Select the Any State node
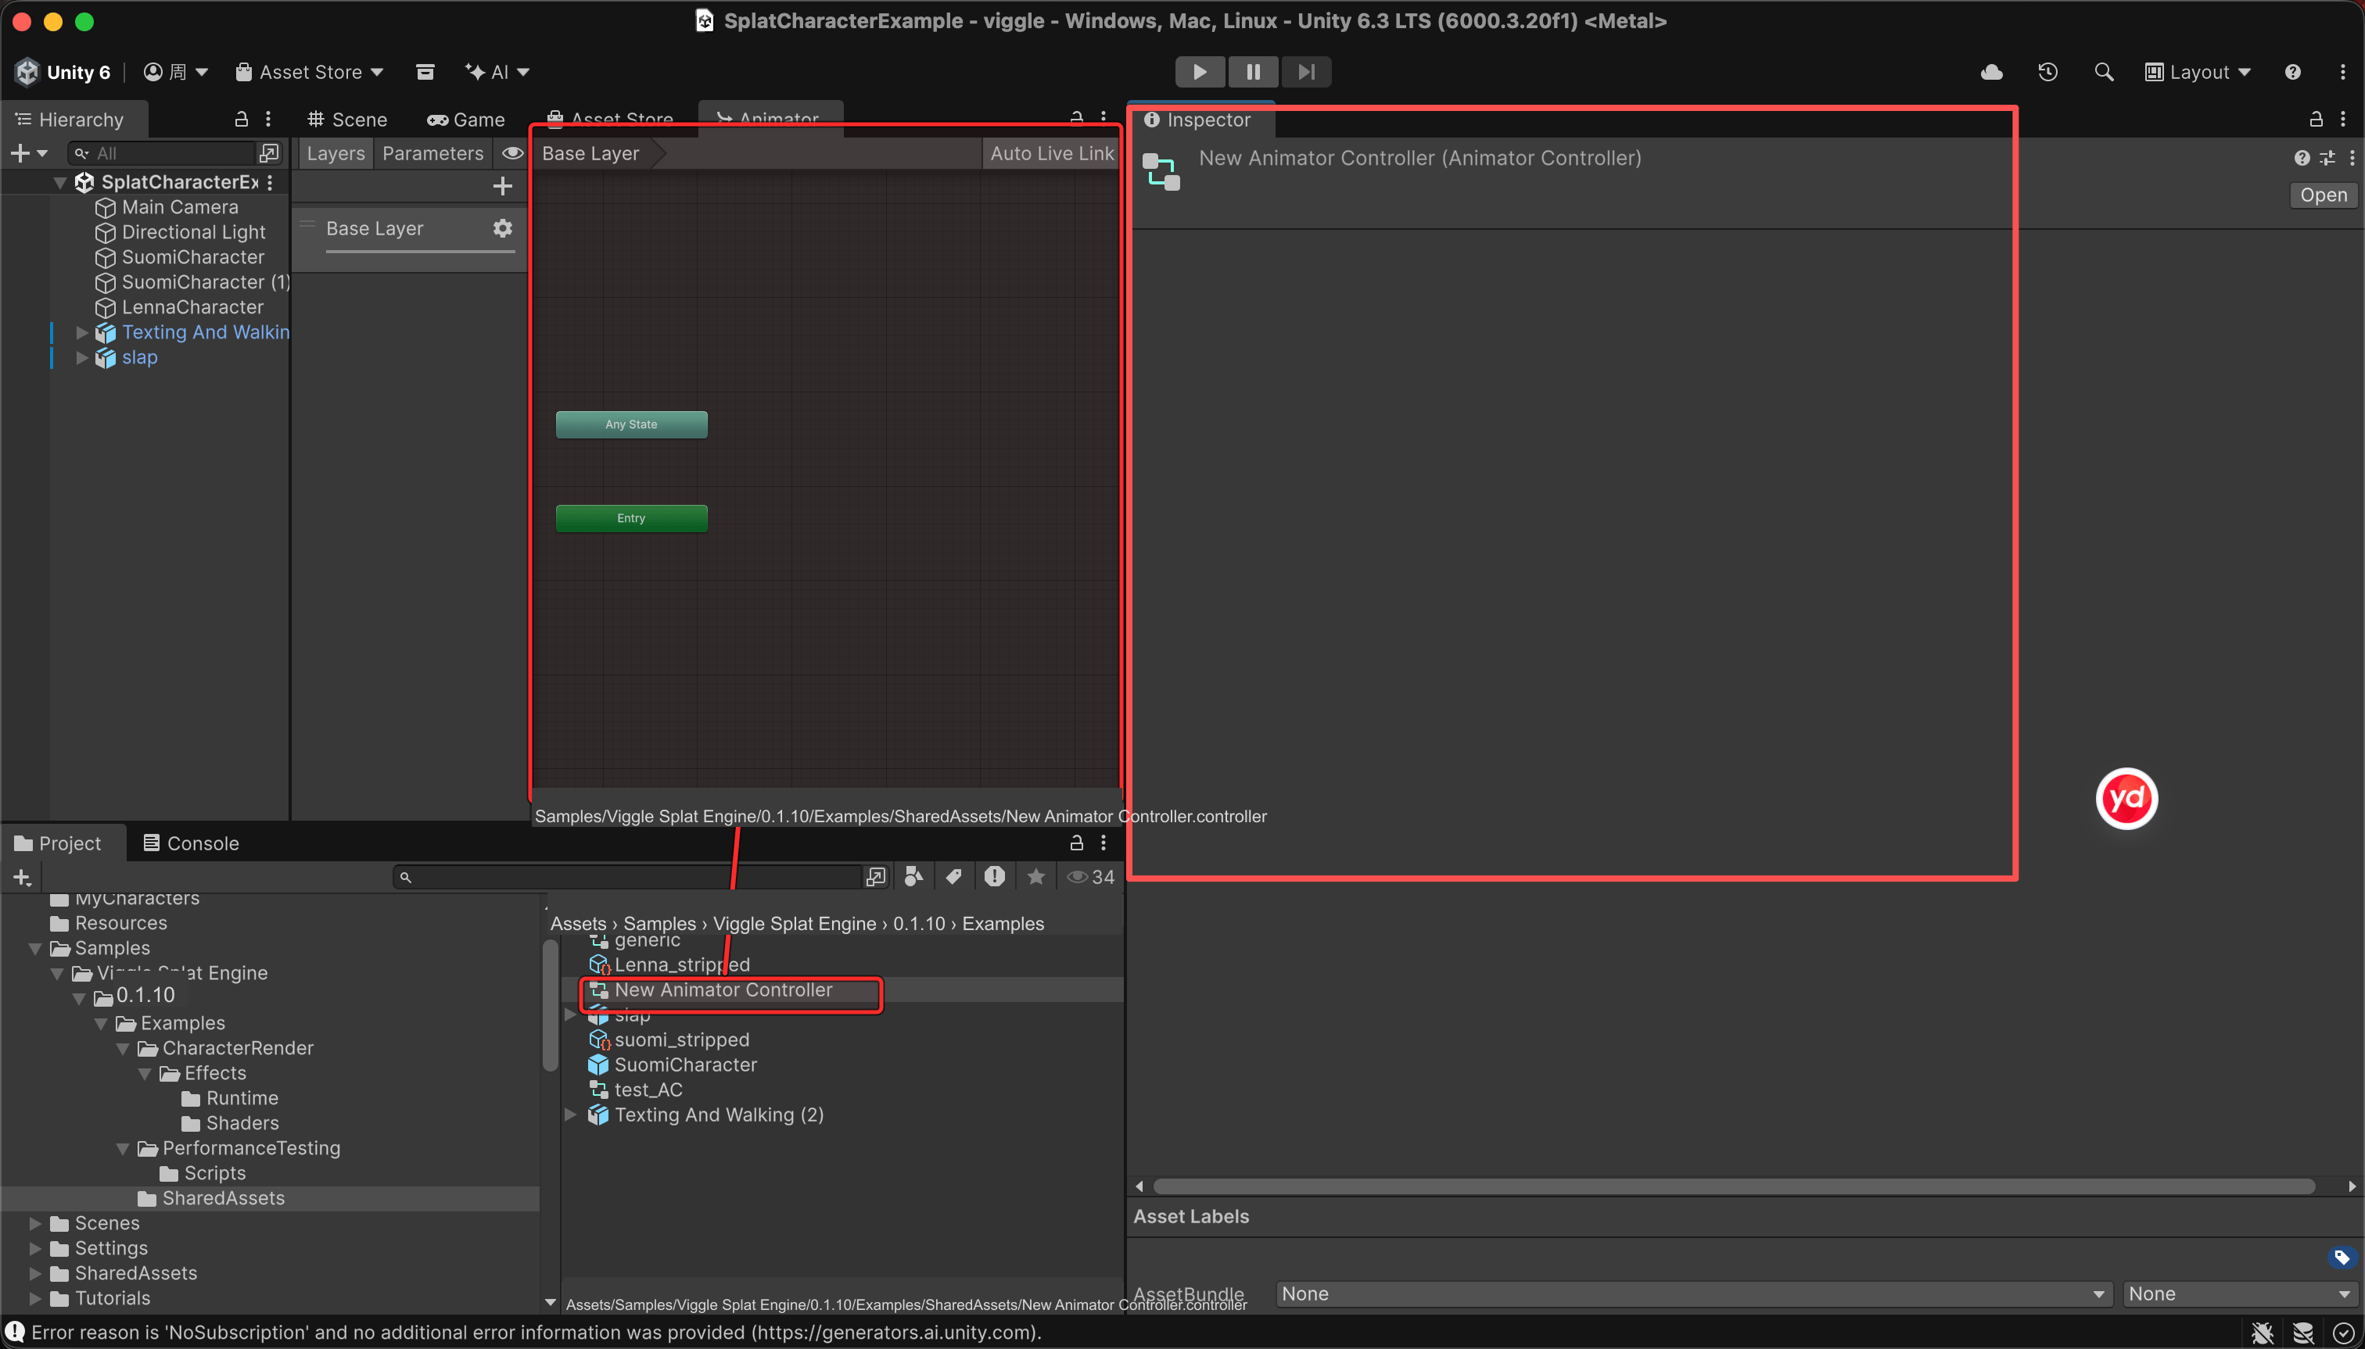Image resolution: width=2365 pixels, height=1349 pixels. [x=631, y=424]
